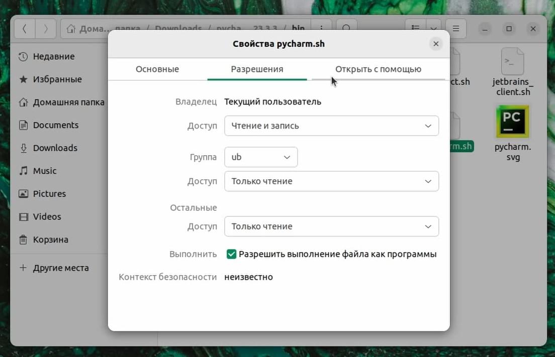The height and width of the screenshot is (357, 555).
Task: Click Владелец label
Action: click(196, 102)
